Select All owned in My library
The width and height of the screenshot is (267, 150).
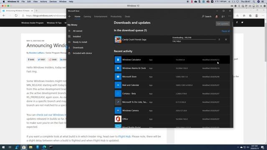pos(78,31)
